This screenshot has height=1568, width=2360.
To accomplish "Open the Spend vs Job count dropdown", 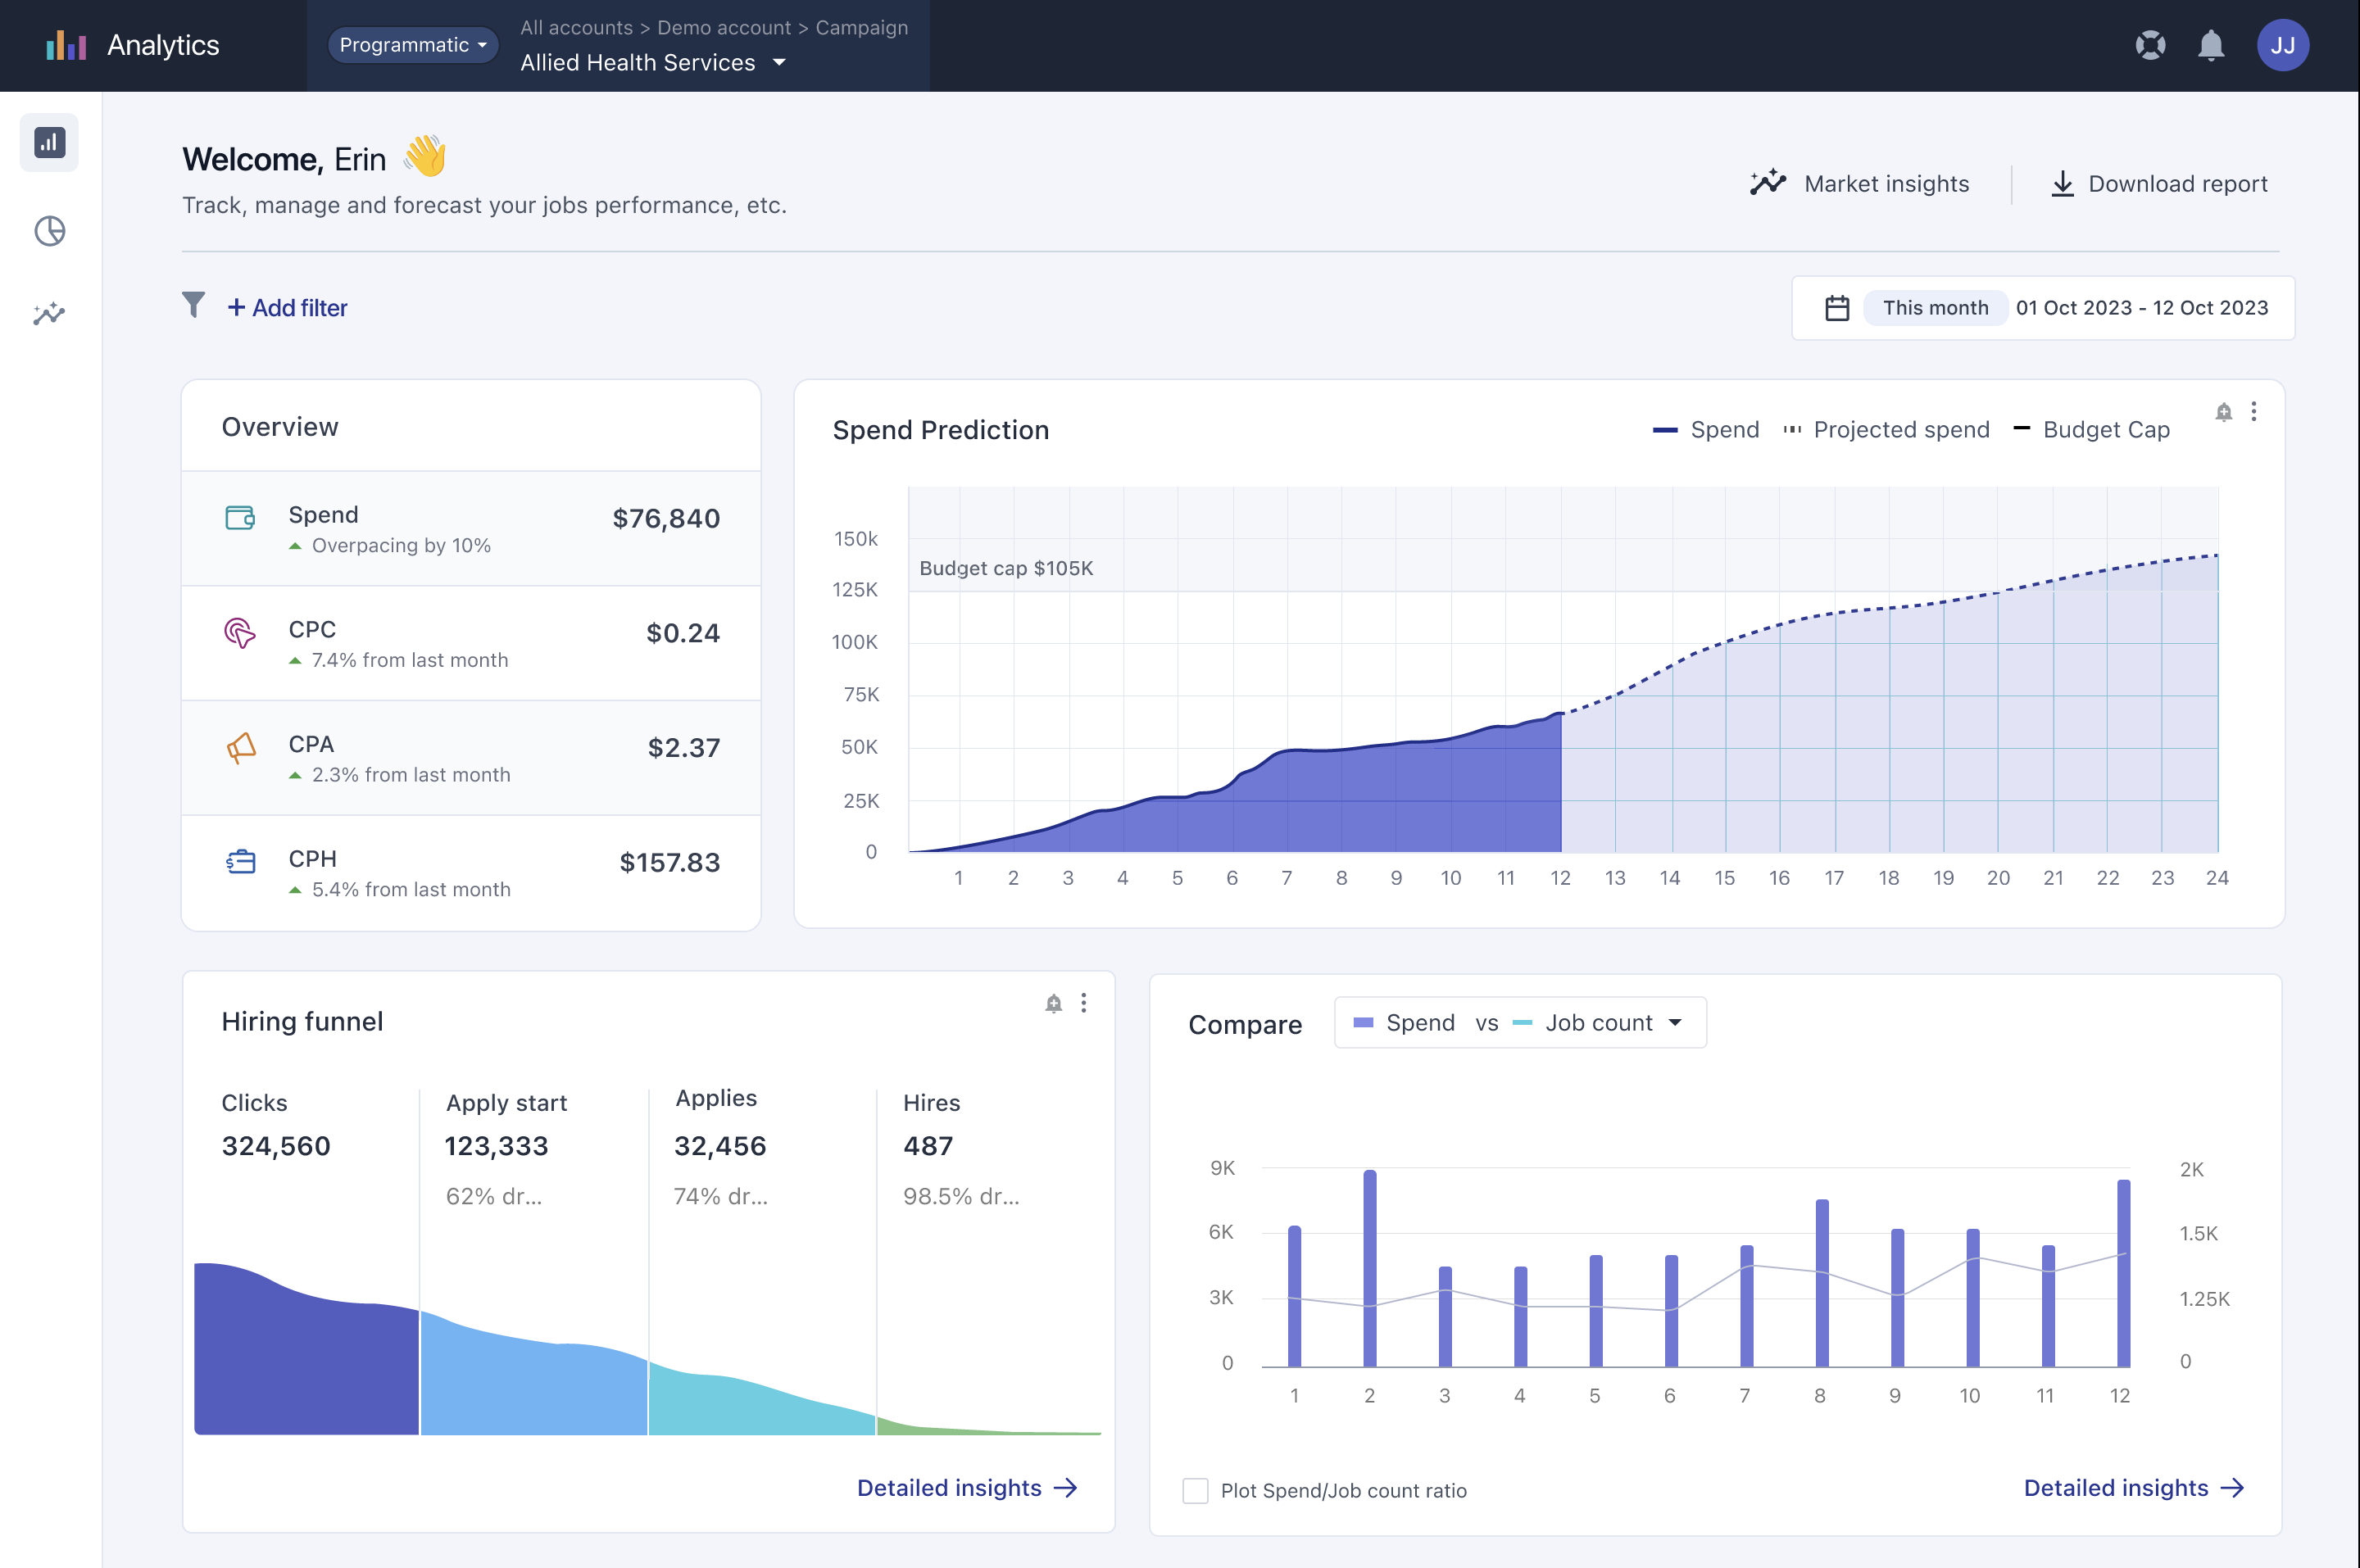I will coord(1519,1023).
